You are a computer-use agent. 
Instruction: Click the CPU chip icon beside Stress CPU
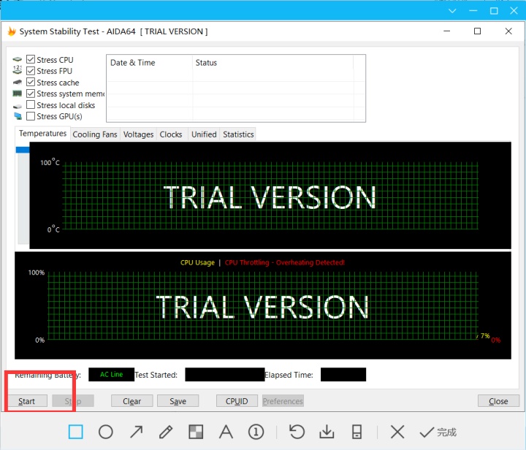[x=17, y=60]
